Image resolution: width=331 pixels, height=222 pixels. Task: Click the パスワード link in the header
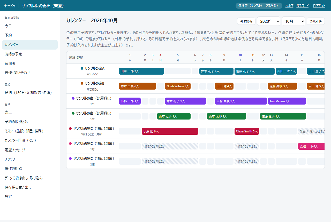(x=303, y=6)
